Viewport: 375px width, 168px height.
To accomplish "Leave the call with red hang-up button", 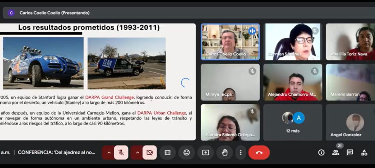I will [259, 152].
